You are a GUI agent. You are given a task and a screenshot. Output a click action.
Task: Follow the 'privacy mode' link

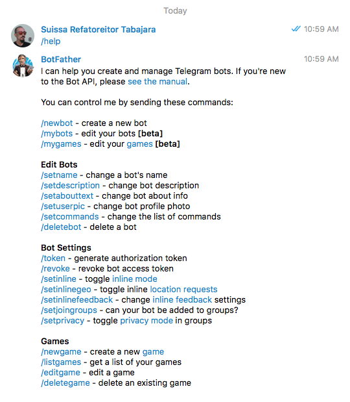pos(146,321)
